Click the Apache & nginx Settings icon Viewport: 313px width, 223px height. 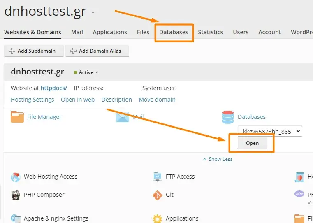pos(16,218)
